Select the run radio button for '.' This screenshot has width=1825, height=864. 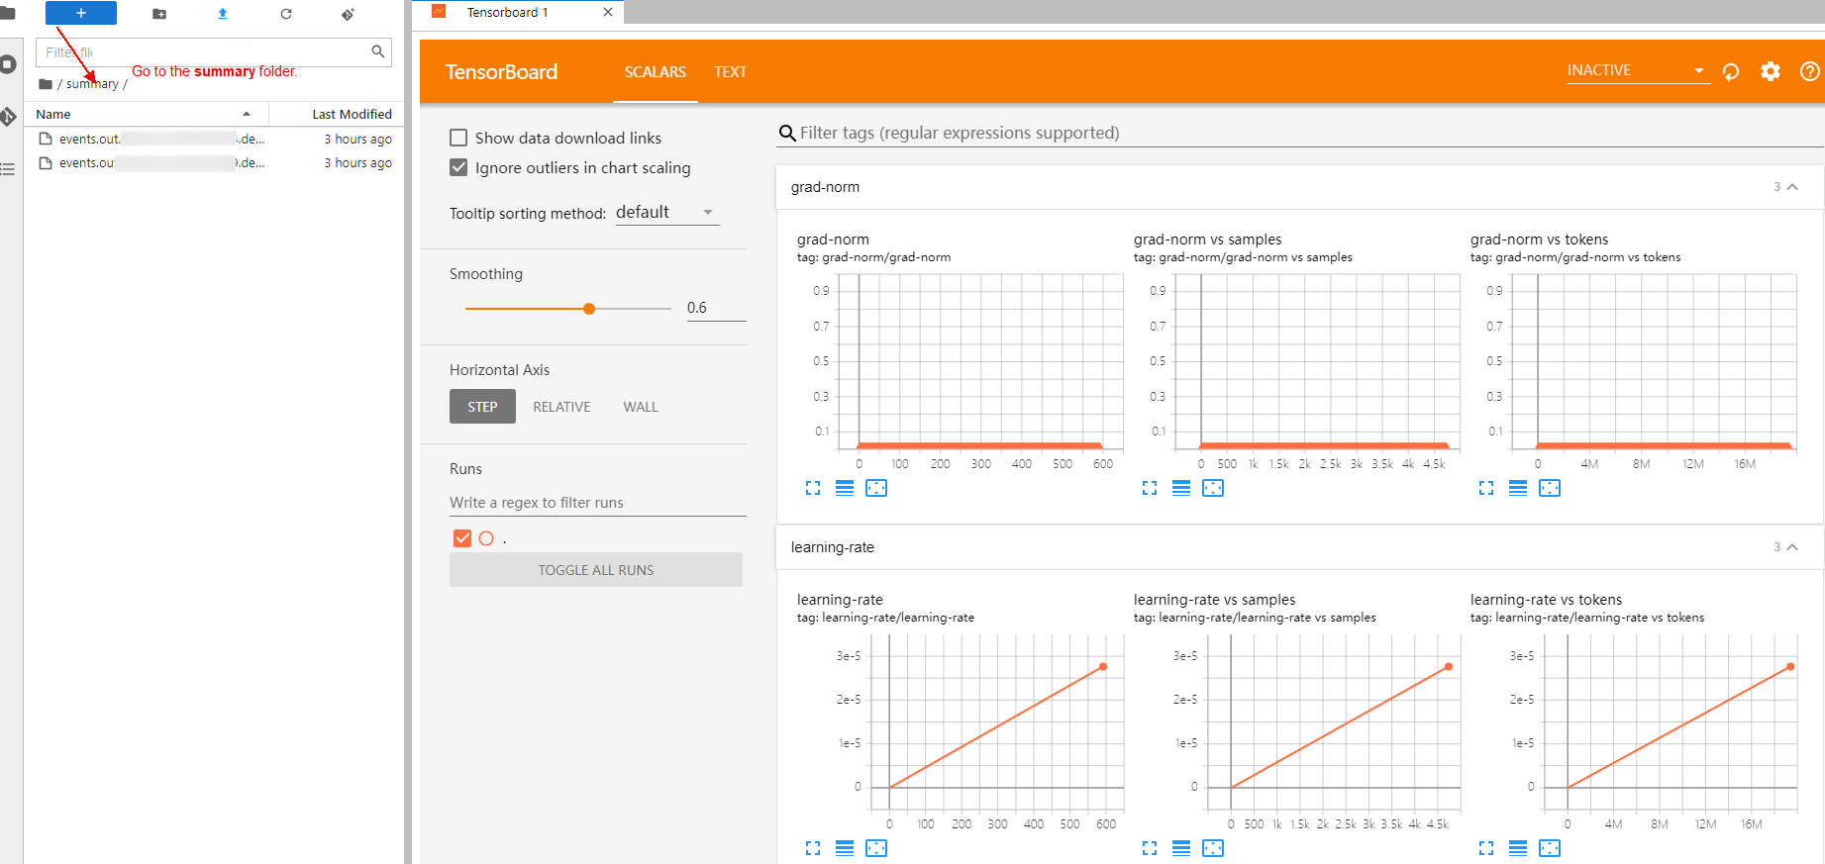tap(486, 538)
